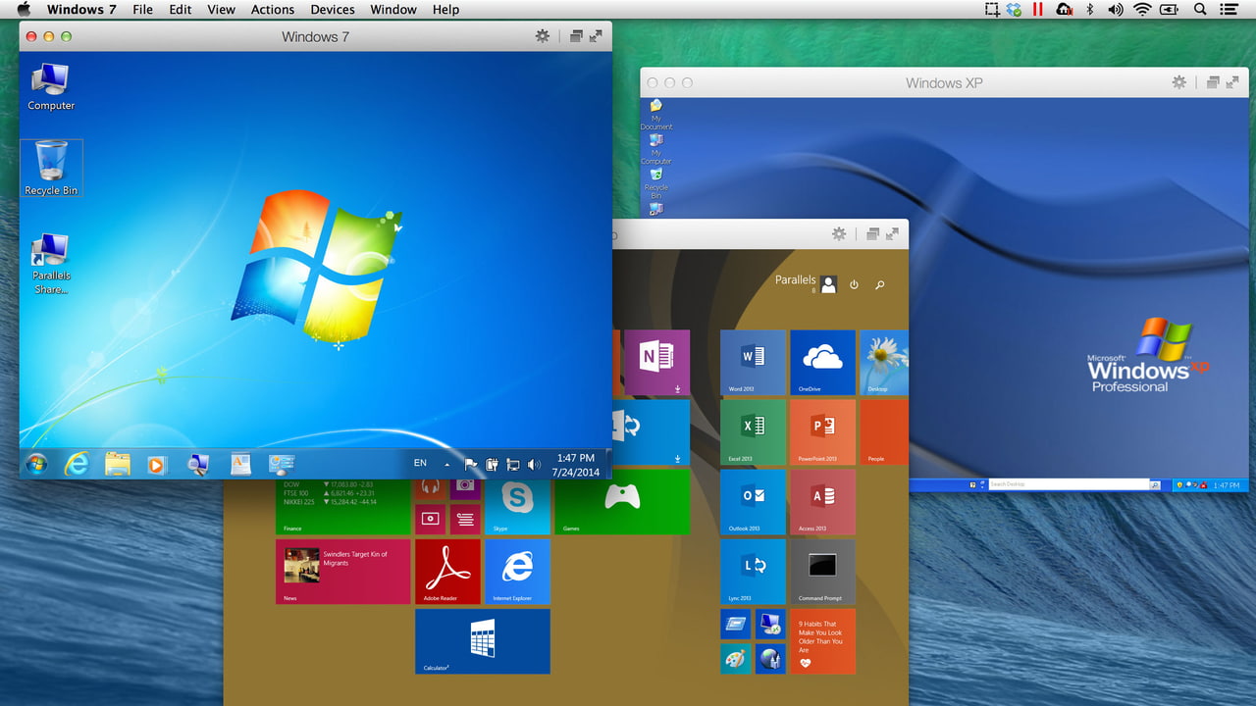Open the Skype tile
The image size is (1256, 706).
(517, 507)
